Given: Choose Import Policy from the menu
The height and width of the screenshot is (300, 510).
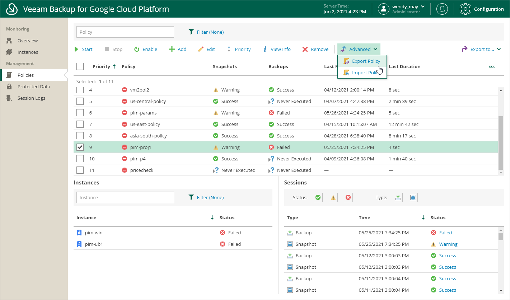Looking at the screenshot, I should (x=362, y=72).
